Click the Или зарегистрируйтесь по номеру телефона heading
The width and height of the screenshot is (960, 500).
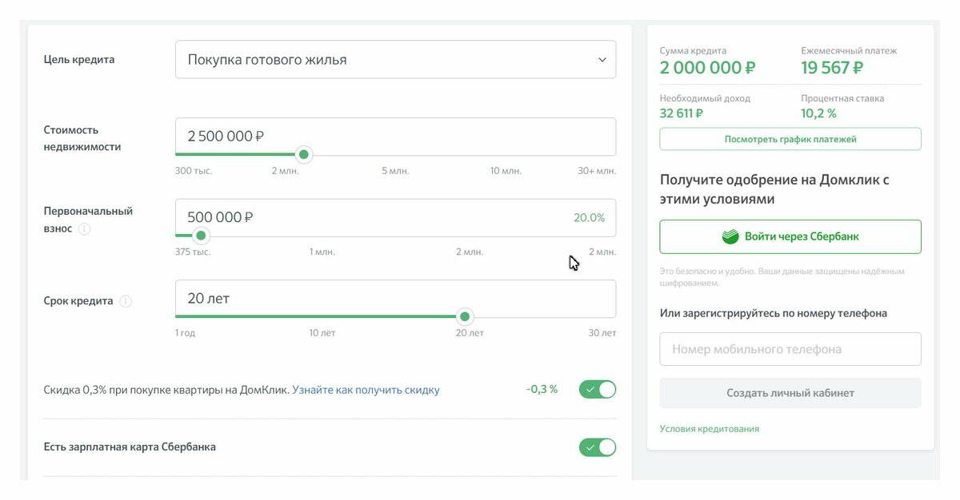click(774, 313)
